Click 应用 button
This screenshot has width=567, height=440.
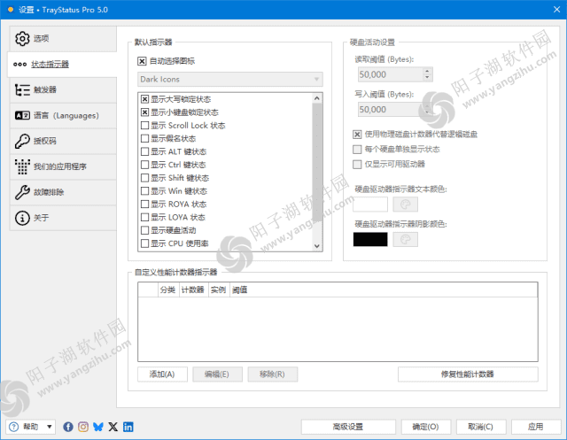pyautogui.click(x=535, y=427)
